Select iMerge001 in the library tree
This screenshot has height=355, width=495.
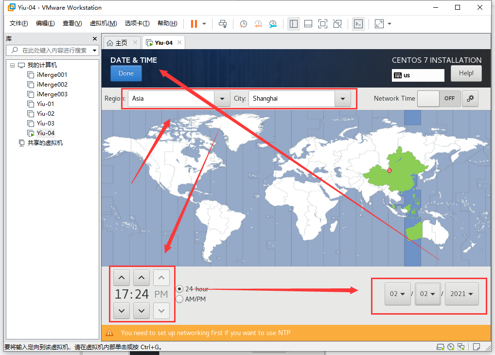(47, 75)
